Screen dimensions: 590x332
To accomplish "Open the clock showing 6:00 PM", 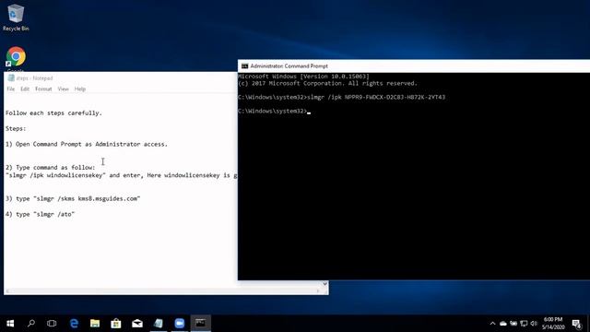I will [553, 324].
